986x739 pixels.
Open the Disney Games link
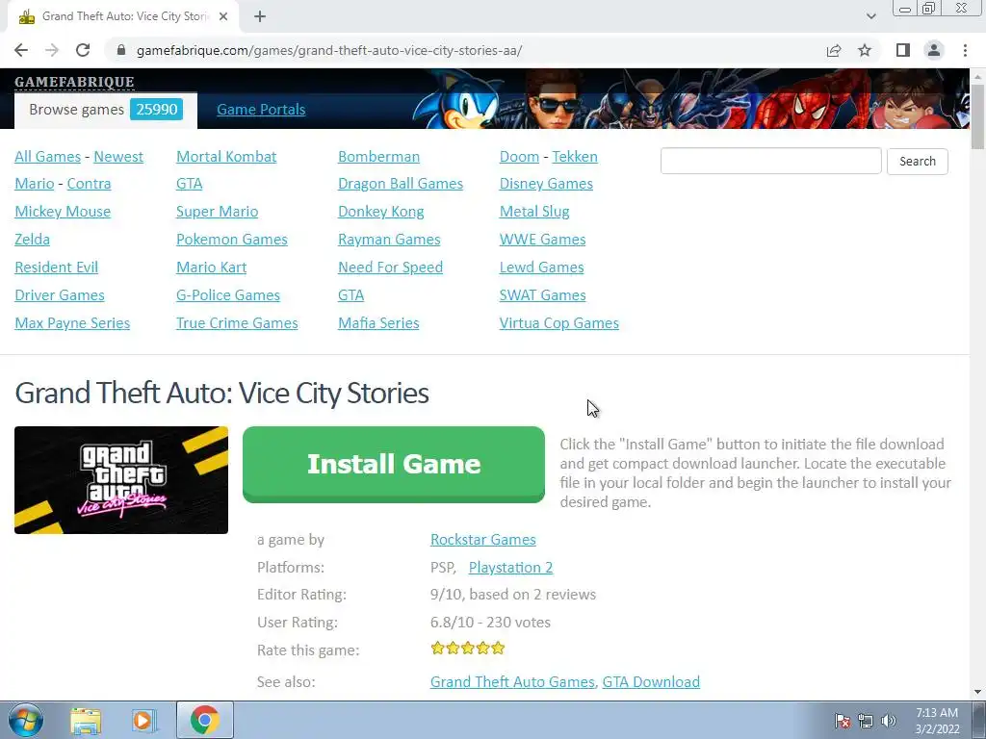[546, 184]
